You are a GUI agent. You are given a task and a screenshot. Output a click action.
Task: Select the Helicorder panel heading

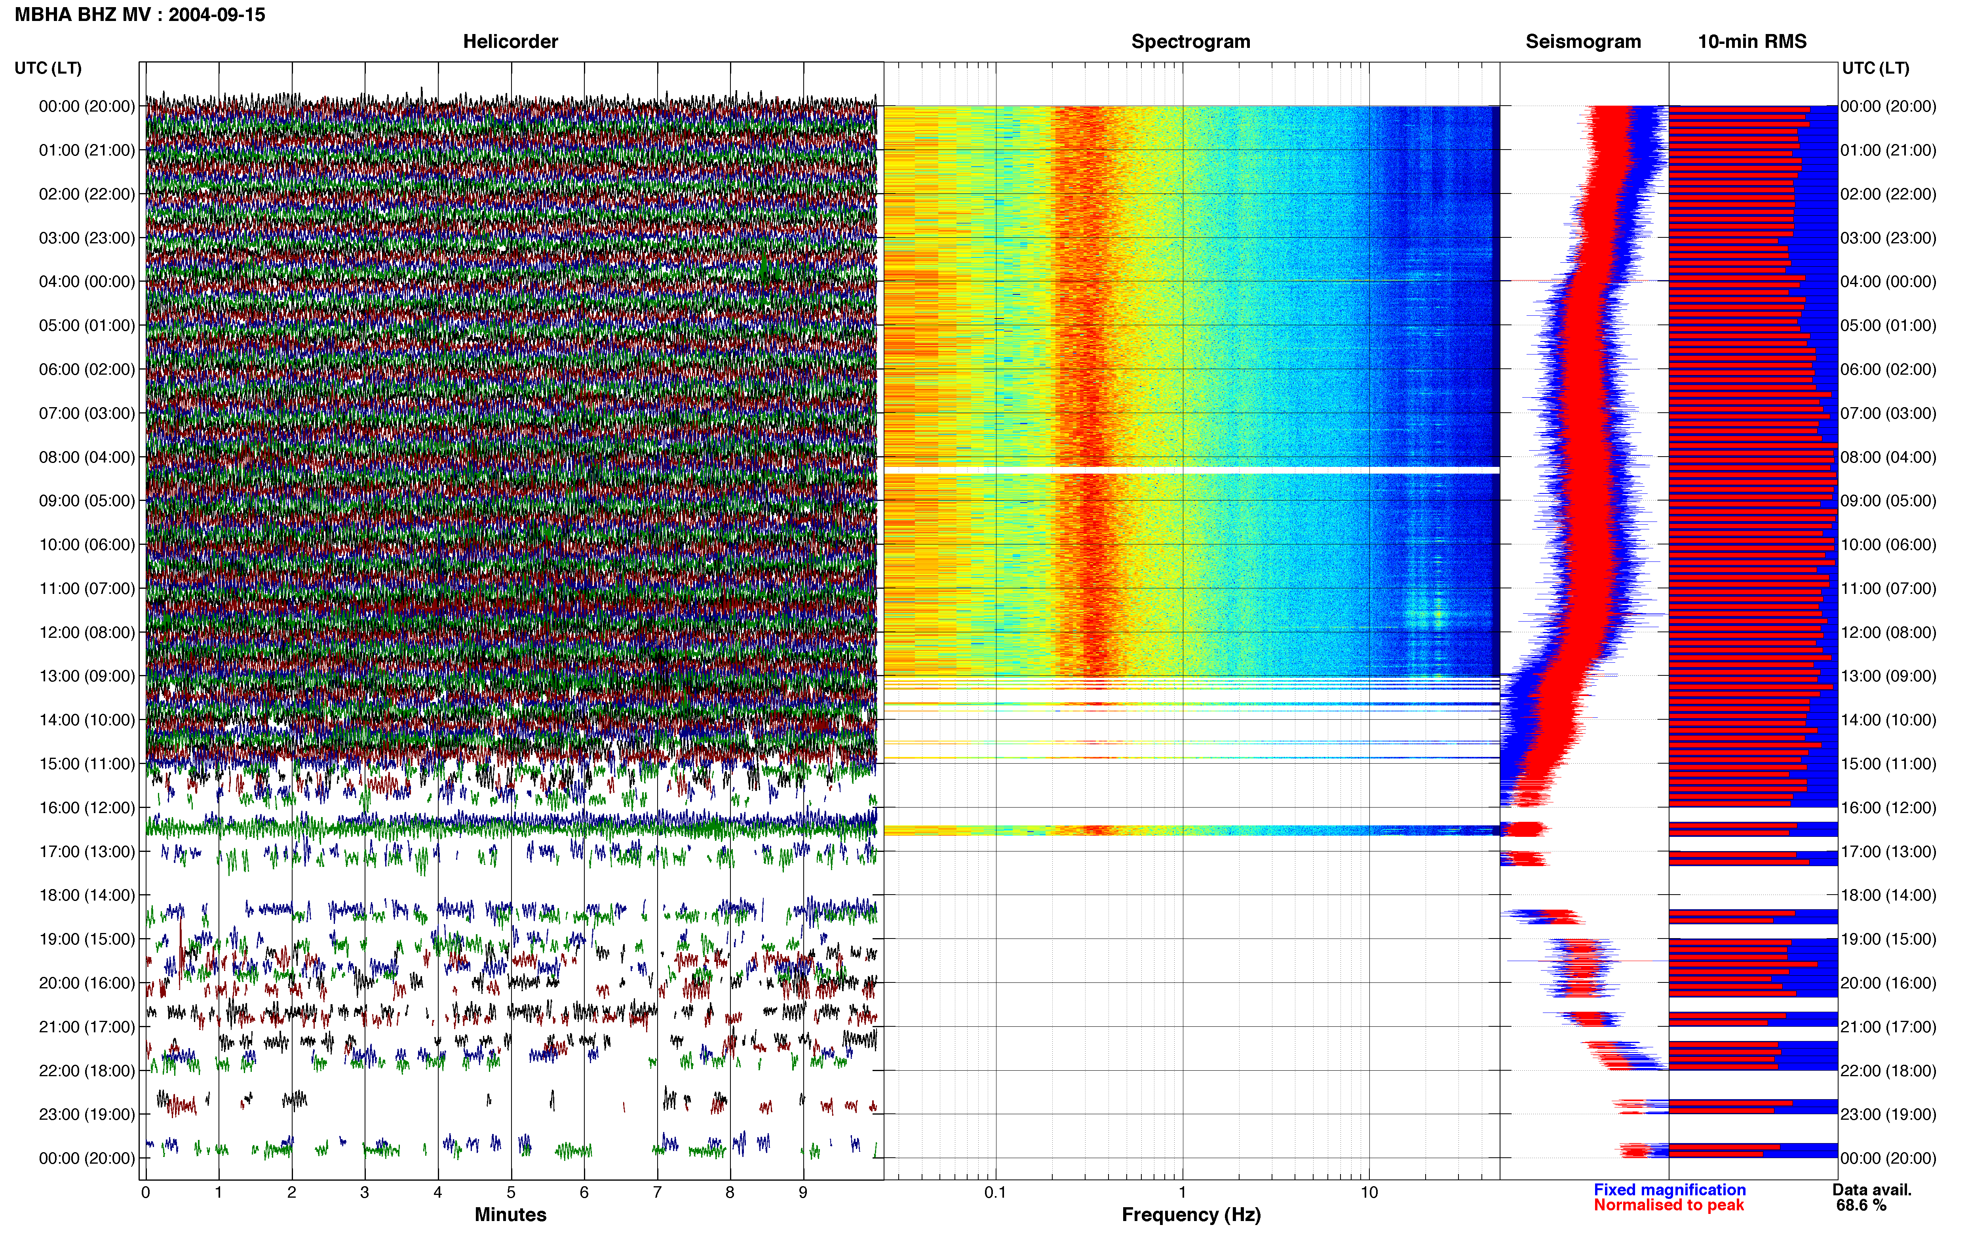[x=510, y=41]
